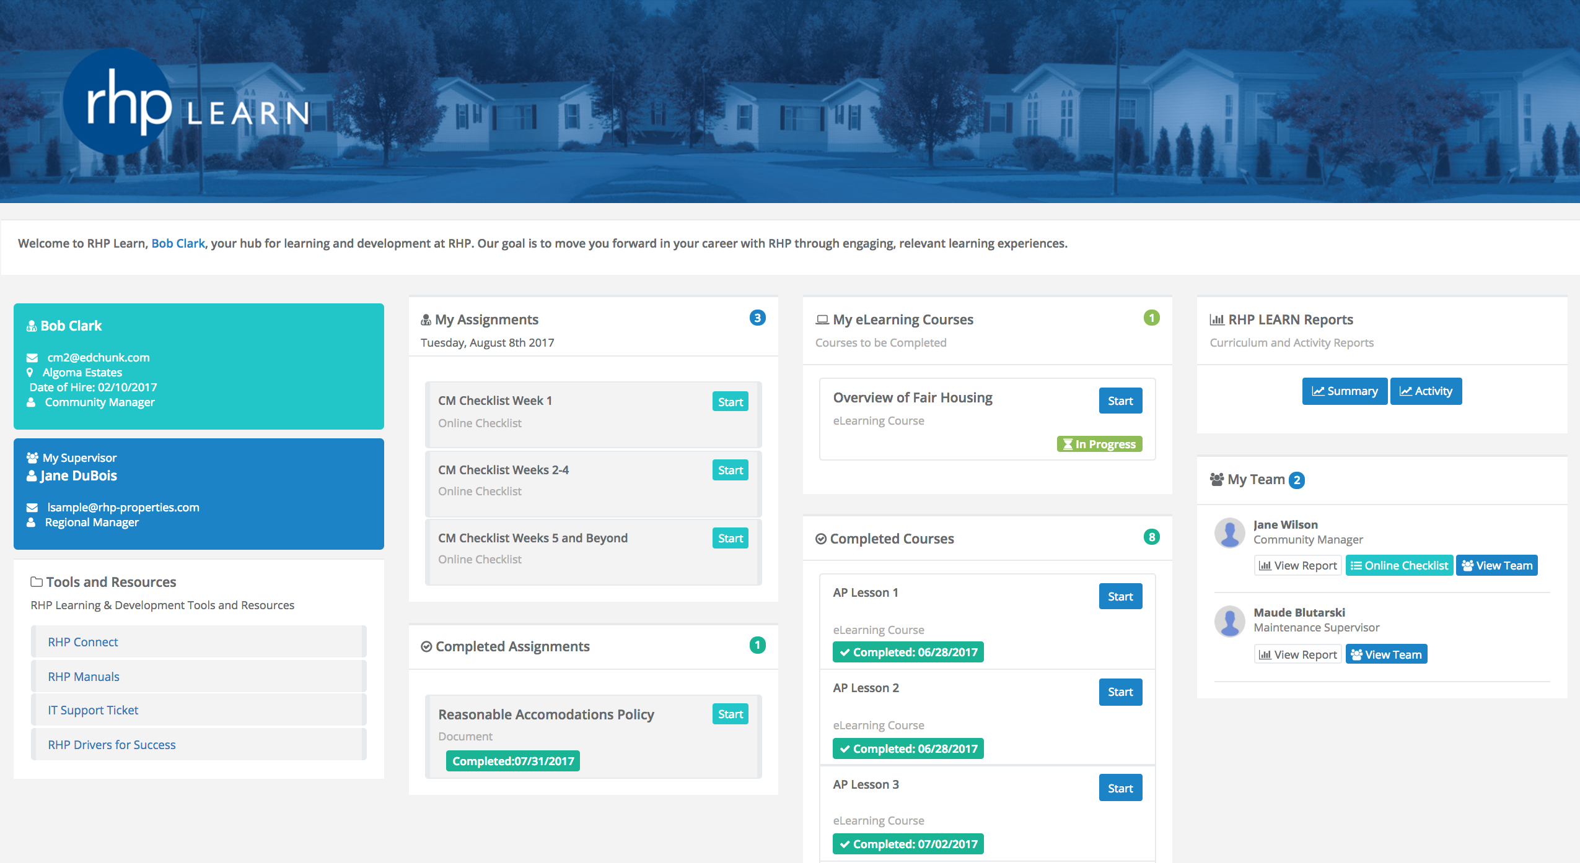Click the Overview of Fair Housing title

(912, 397)
